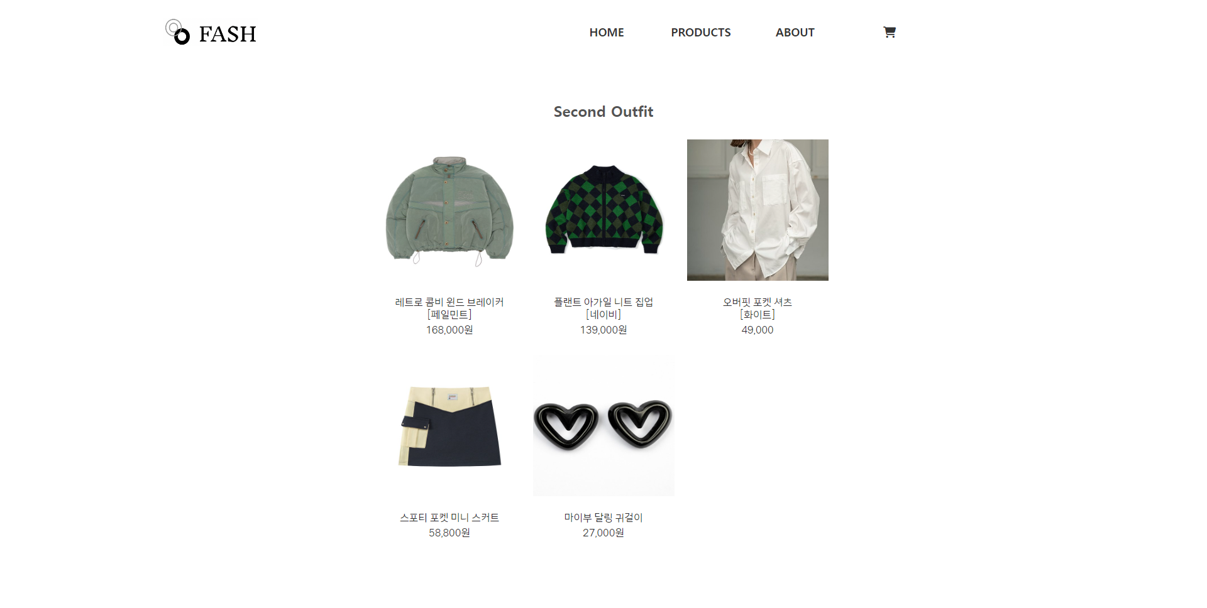
Task: Select the mint windbreaker jacket image
Action: tap(449, 210)
